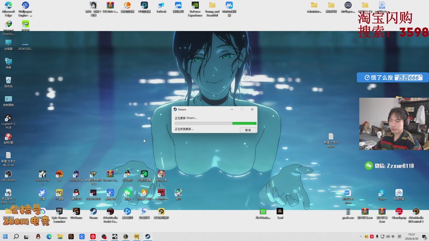Open WinRAR archive icon in top row
The width and height of the screenshot is (429, 241).
[110, 7]
